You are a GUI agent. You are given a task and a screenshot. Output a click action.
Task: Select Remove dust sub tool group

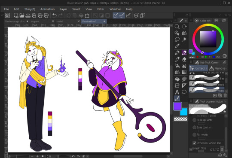pyautogui.click(x=218, y=68)
